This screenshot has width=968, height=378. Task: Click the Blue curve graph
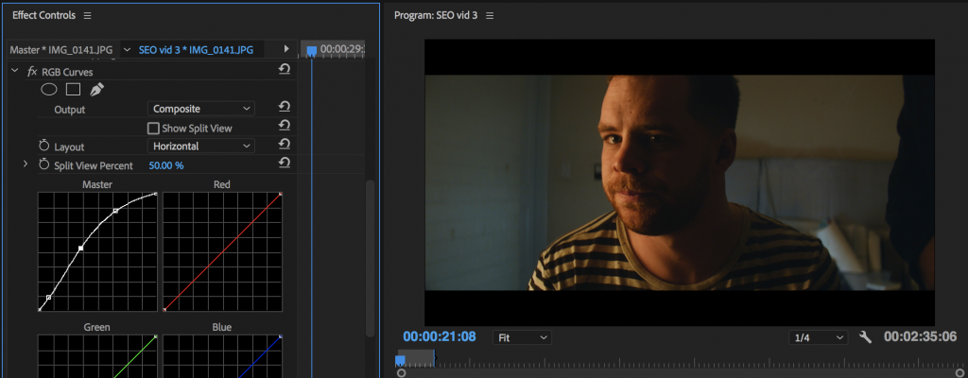coord(222,355)
